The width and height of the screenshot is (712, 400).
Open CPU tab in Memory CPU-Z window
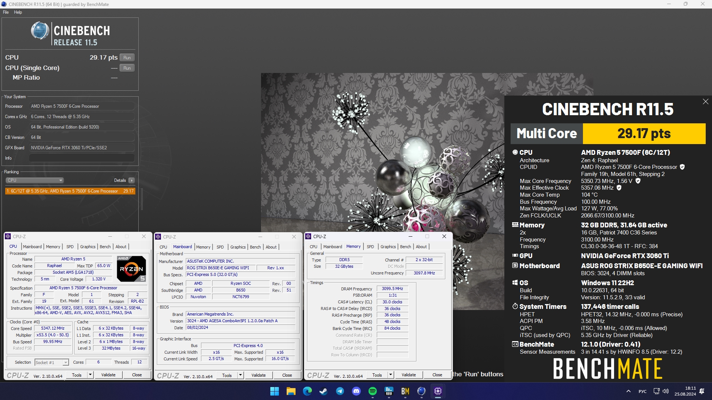click(313, 247)
